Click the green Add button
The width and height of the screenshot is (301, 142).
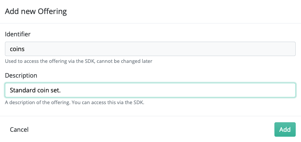tap(285, 130)
